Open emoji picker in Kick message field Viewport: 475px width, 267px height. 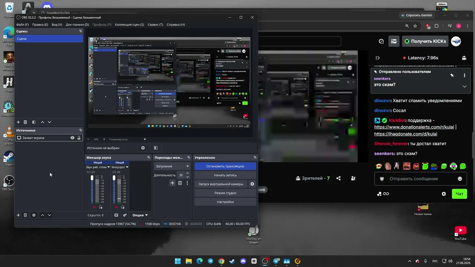tap(460, 179)
